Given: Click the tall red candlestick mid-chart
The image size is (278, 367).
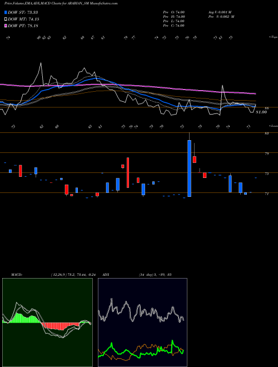Looking at the screenshot, I should [128, 172].
